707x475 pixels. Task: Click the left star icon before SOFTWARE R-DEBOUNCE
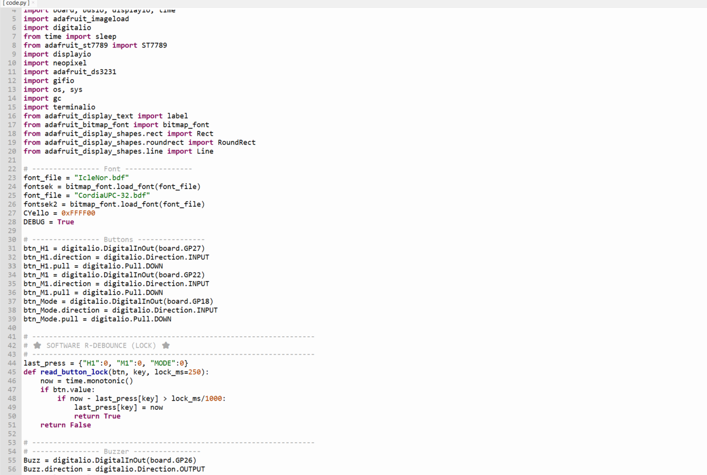37,345
